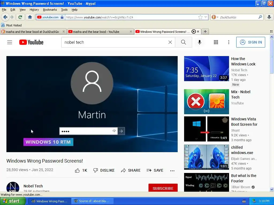Save the video to a playlist
Image resolution: width=274 pixels, height=205 pixels.
(155, 170)
